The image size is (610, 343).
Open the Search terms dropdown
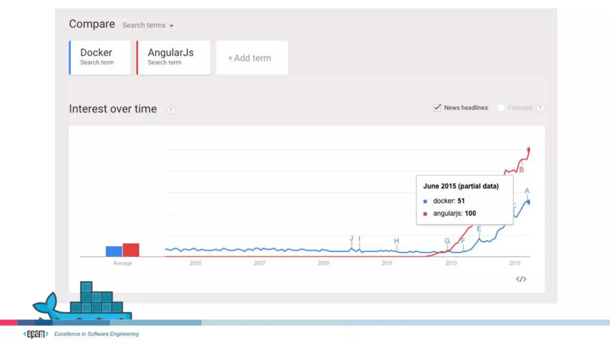click(x=144, y=25)
